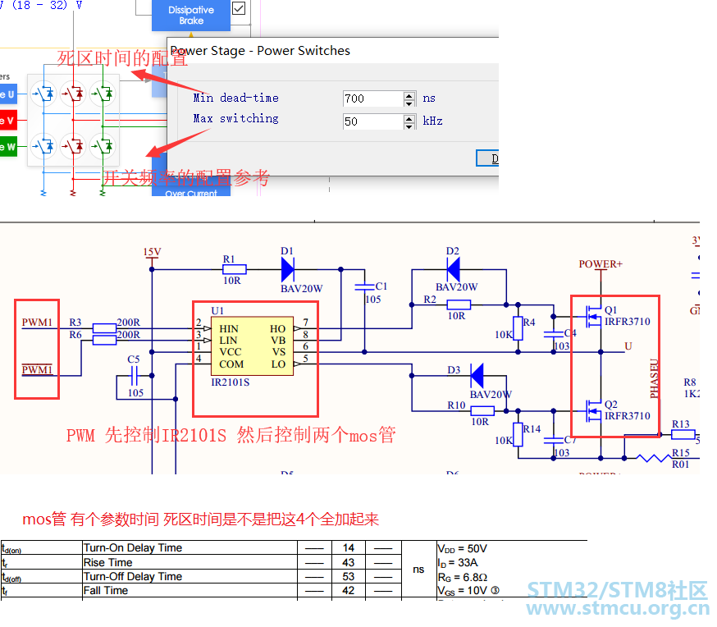Image resolution: width=717 pixels, height=627 pixels.
Task: Click the Turn-Off Delay Time row
Action: (201, 576)
